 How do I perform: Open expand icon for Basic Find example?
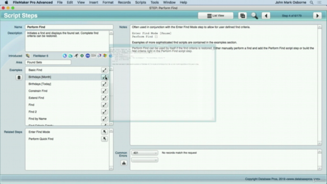pos(104,70)
